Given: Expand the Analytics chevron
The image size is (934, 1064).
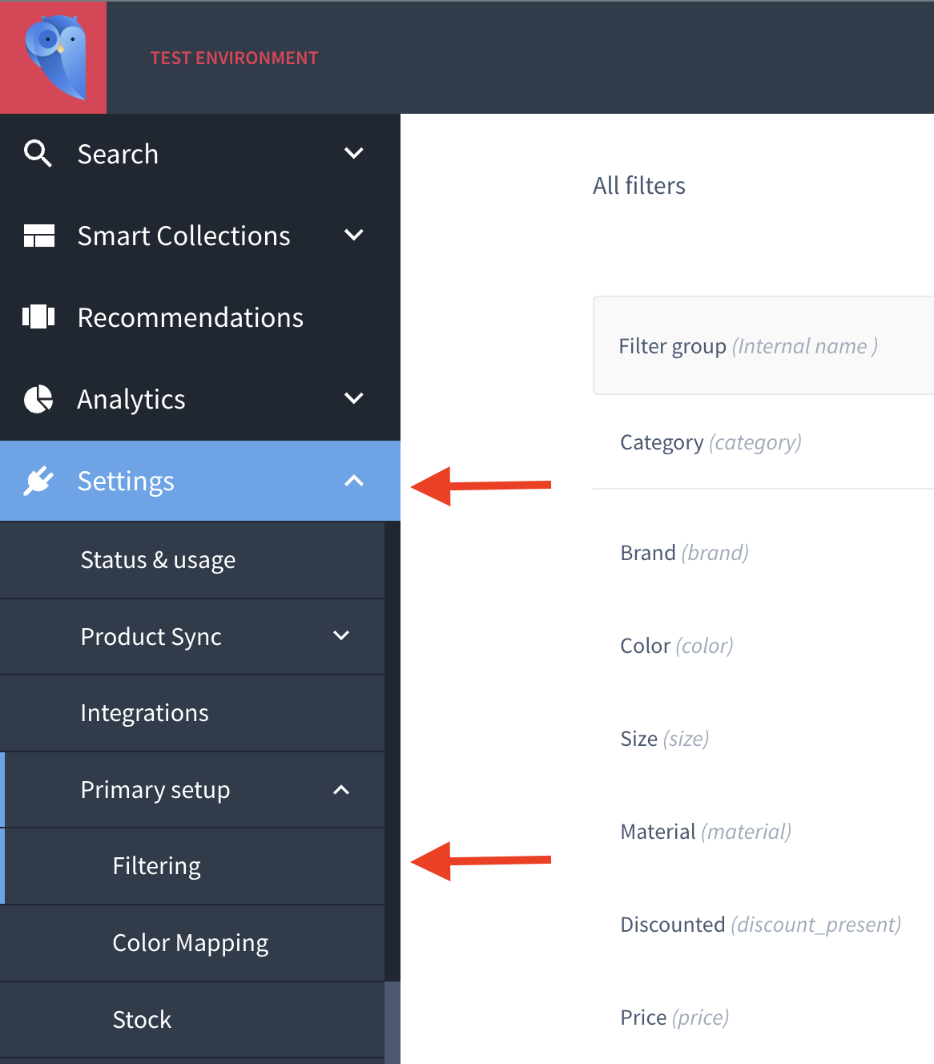Looking at the screenshot, I should 354,398.
